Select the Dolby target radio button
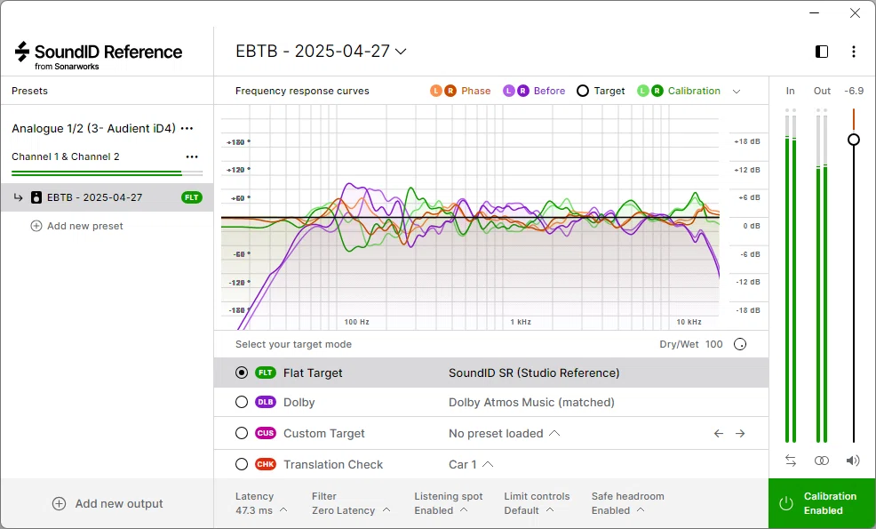876x529 pixels. click(242, 402)
